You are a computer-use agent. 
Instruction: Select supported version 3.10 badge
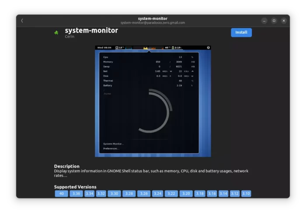click(x=246, y=194)
